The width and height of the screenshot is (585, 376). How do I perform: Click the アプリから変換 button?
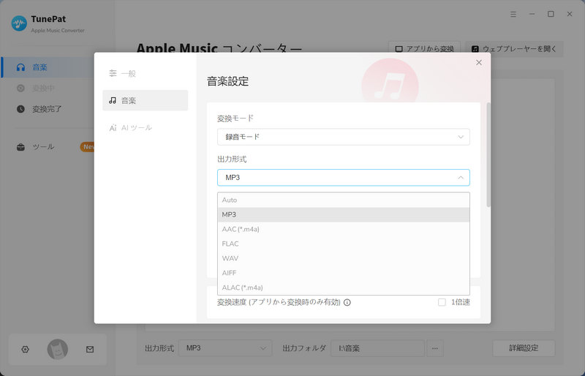424,49
